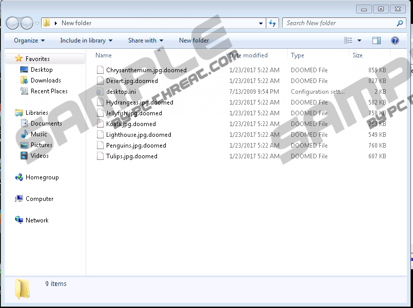Image resolution: width=413 pixels, height=308 pixels.
Task: Click the Change your view icon
Action: coord(348,40)
